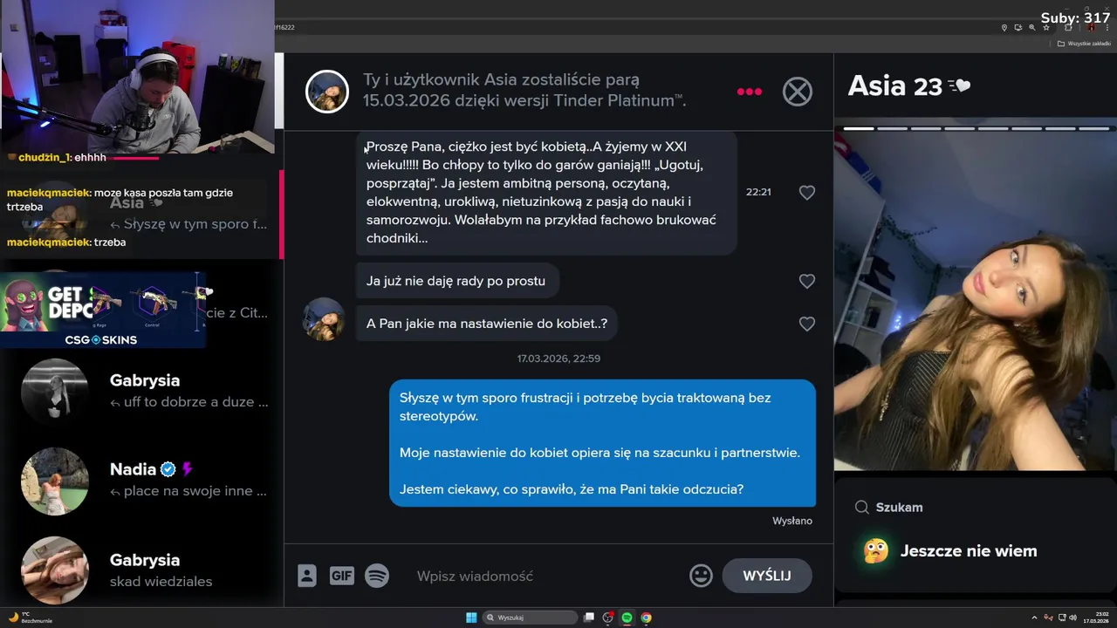1117x628 pixels.
Task: Heart the 'A Pan jakie ma nastawienie' message
Action: coord(807,324)
